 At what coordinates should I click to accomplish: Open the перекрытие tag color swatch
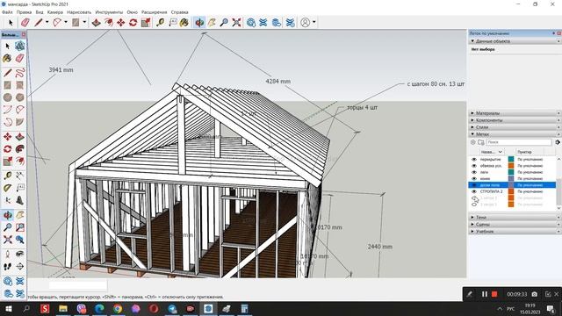(511, 159)
